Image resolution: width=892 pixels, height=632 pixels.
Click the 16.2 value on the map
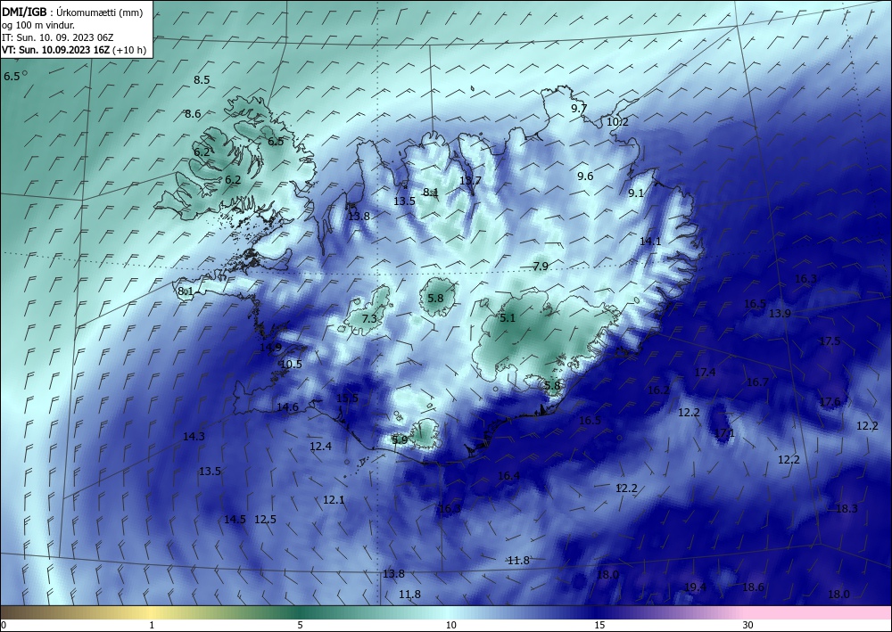coord(659,390)
